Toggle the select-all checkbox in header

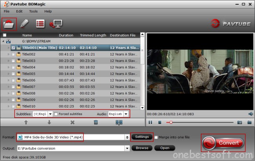pos(5,35)
